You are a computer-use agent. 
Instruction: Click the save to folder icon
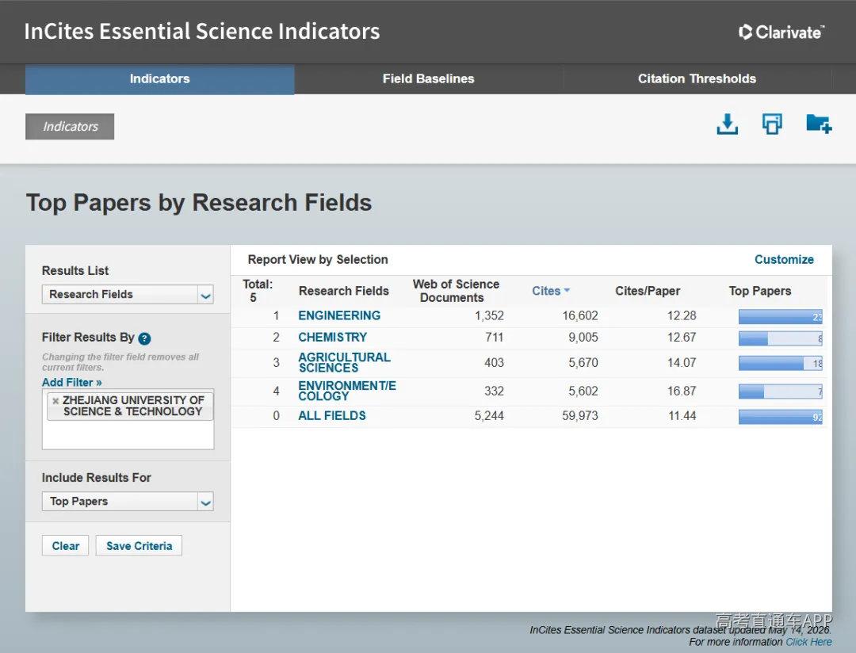click(x=819, y=124)
